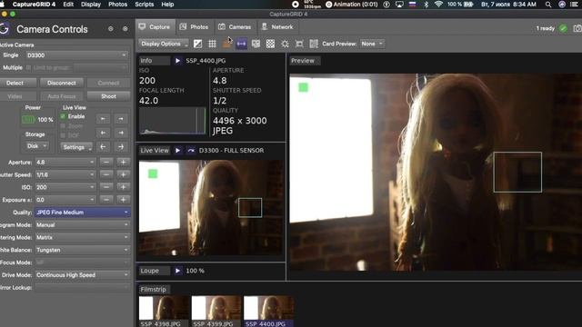Click the Shoot button

[108, 96]
